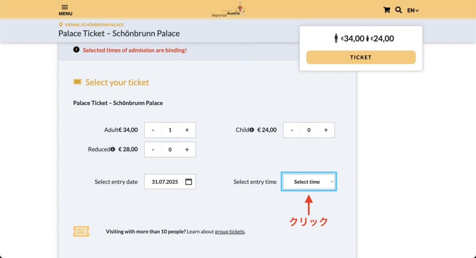Viewport: 476px width, 258px height.
Task: Click the Vienna location pin icon
Action: pos(61,25)
